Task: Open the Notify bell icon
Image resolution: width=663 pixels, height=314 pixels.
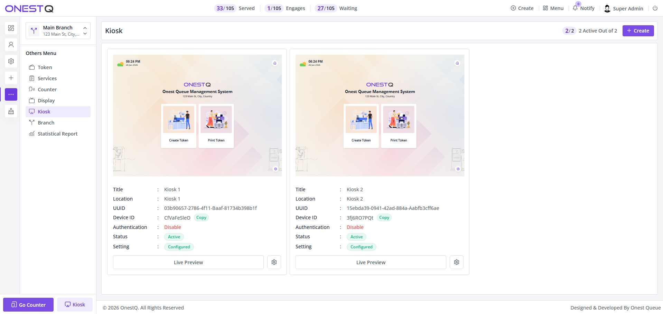Action: (x=575, y=8)
